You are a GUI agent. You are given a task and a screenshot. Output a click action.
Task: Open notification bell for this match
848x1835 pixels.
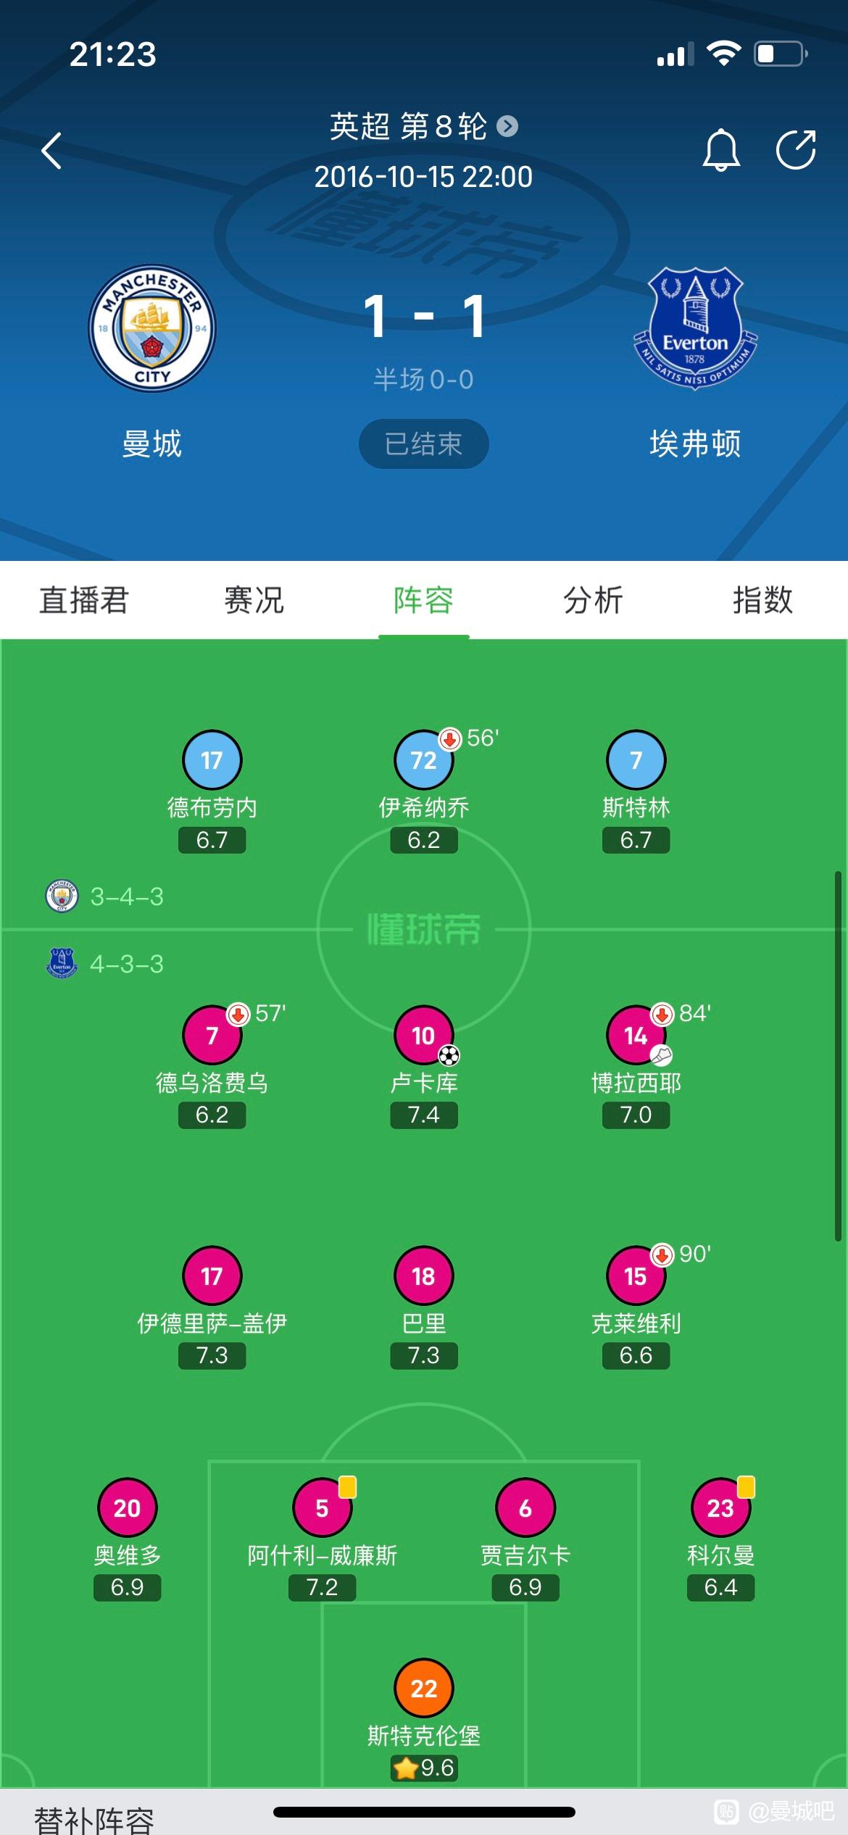[721, 150]
